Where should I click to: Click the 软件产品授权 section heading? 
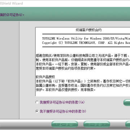point(45,77)
